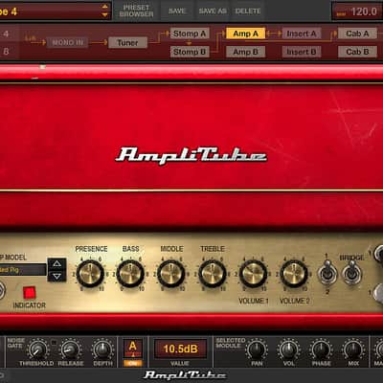This screenshot has width=383, height=383.
Task: Click the SAVE preset button
Action: pyautogui.click(x=177, y=11)
